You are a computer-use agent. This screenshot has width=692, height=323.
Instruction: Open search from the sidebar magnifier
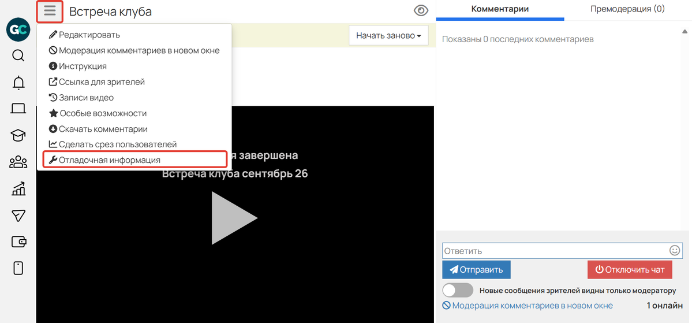18,55
